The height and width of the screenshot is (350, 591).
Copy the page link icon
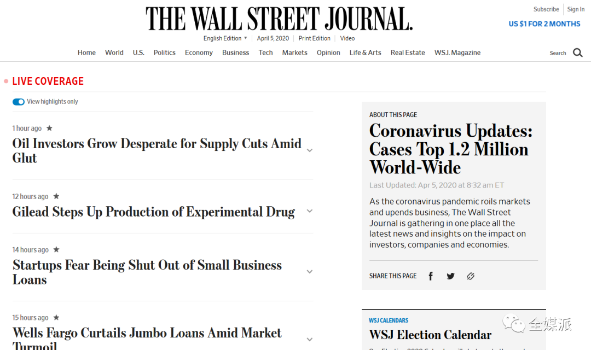[x=471, y=276]
